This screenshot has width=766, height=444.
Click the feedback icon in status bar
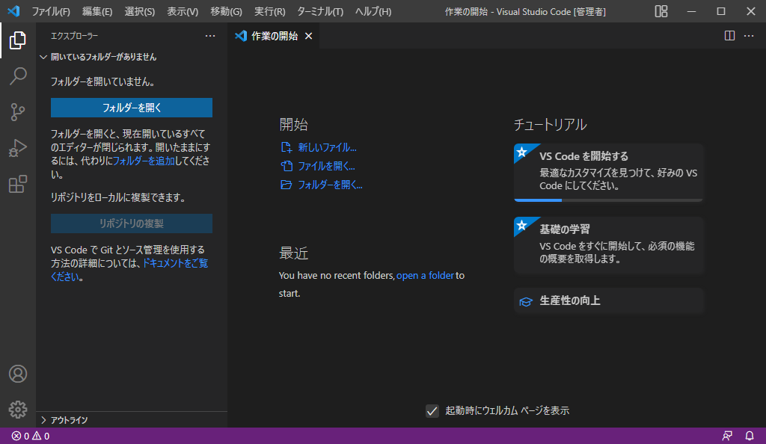pyautogui.click(x=727, y=437)
